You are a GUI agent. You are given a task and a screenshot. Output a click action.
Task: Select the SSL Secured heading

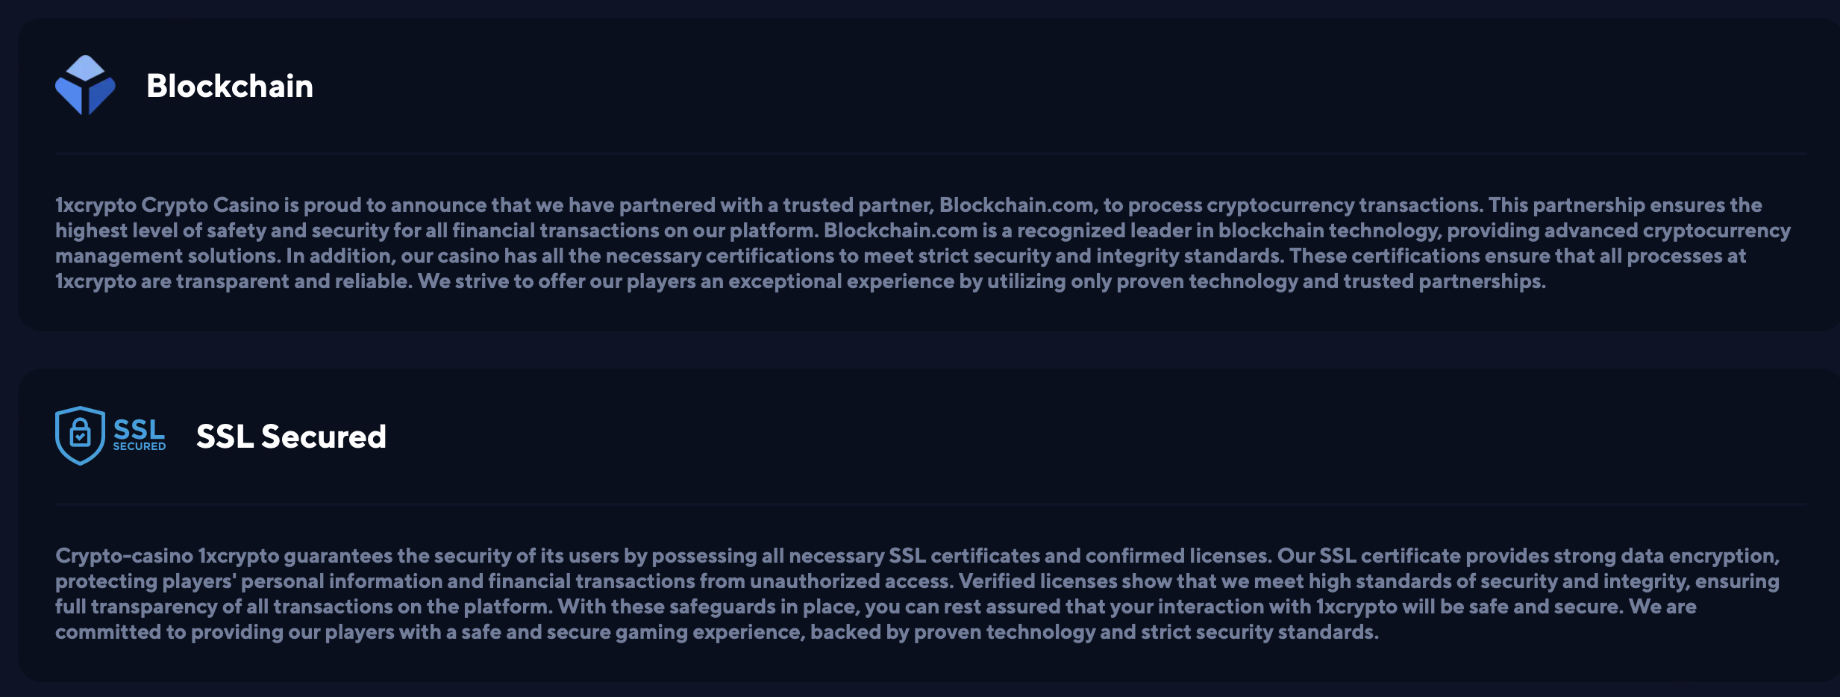(x=291, y=437)
